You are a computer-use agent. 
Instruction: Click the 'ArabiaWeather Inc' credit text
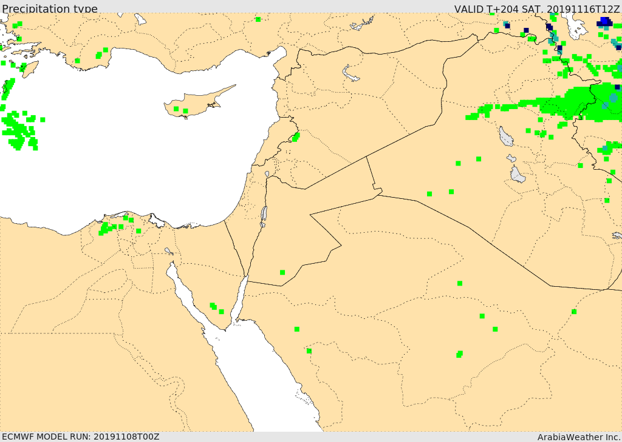pos(578,437)
